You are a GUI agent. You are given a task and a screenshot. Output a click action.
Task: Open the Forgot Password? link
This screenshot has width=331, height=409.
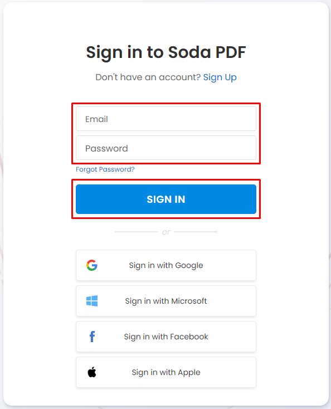pos(105,169)
